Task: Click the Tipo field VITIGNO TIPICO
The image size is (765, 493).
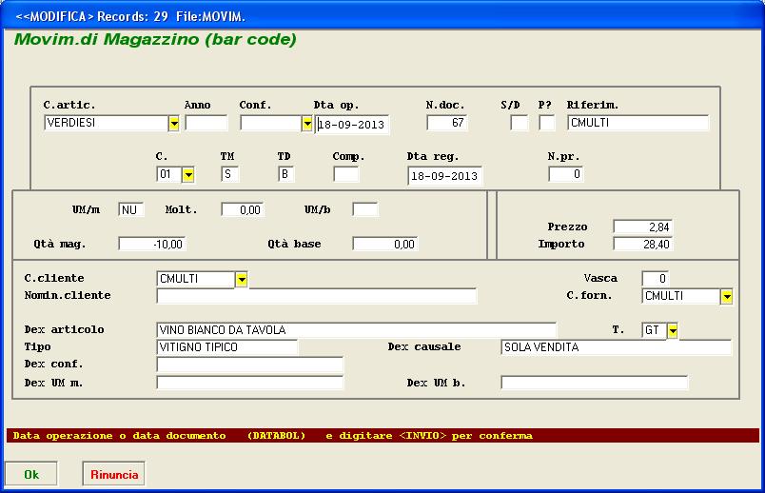Action: point(227,347)
